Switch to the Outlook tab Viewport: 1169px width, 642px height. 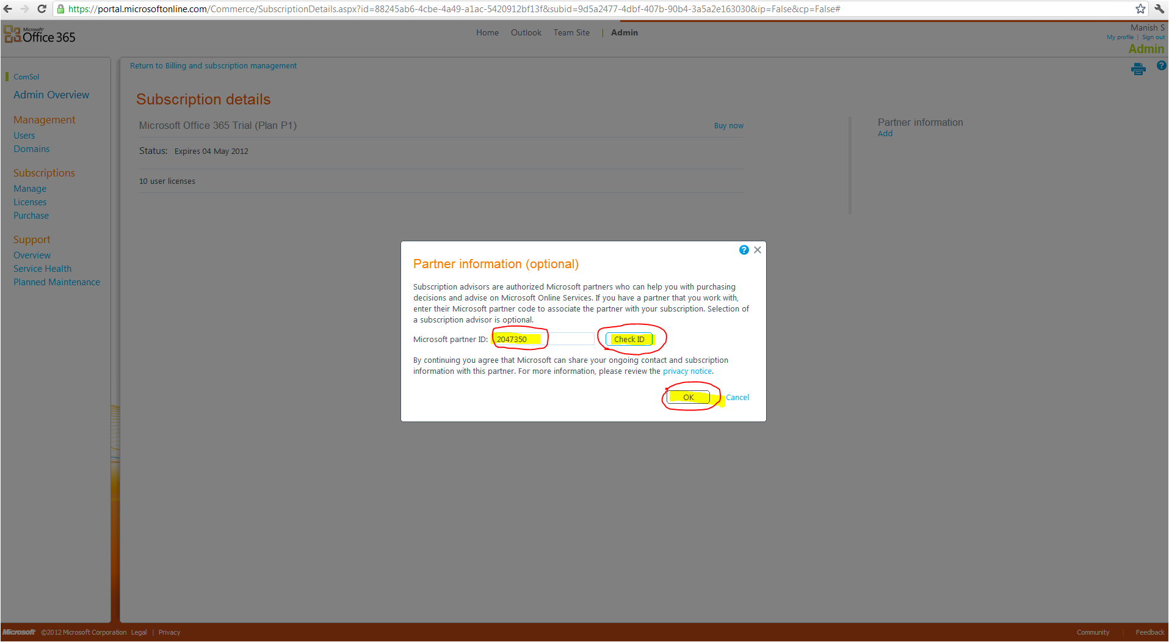[526, 33]
